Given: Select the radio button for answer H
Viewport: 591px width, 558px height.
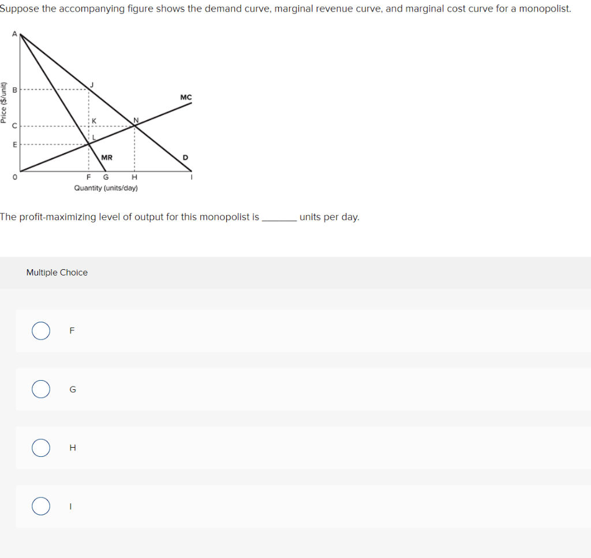Looking at the screenshot, I should point(40,448).
